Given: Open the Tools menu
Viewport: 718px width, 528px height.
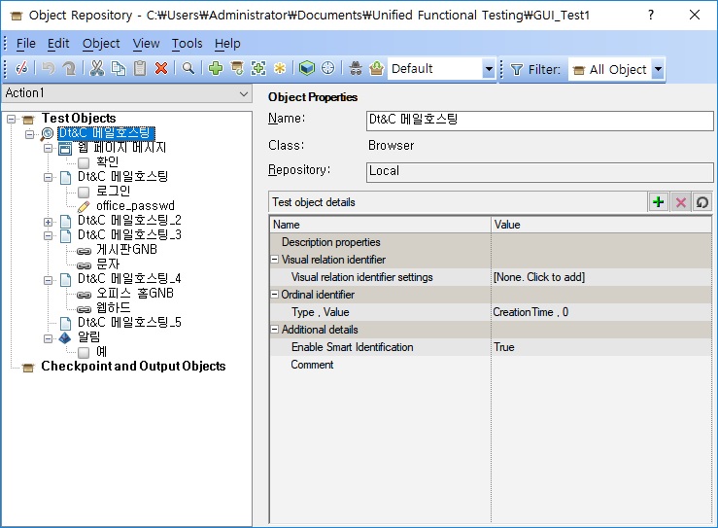Looking at the screenshot, I should [x=187, y=44].
